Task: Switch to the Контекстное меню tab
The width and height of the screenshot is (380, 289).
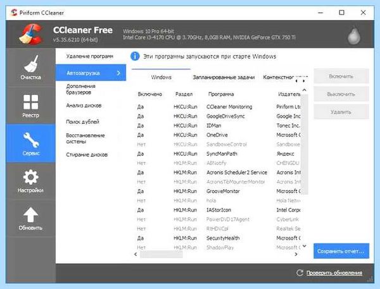Action: (279, 77)
